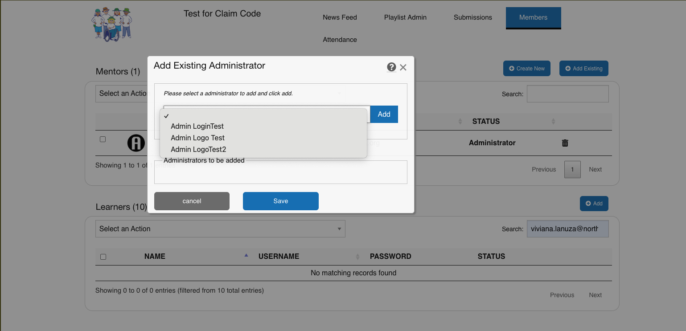This screenshot has width=686, height=331.
Task: Toggle the Learners select-all checkbox
Action: [x=103, y=257]
